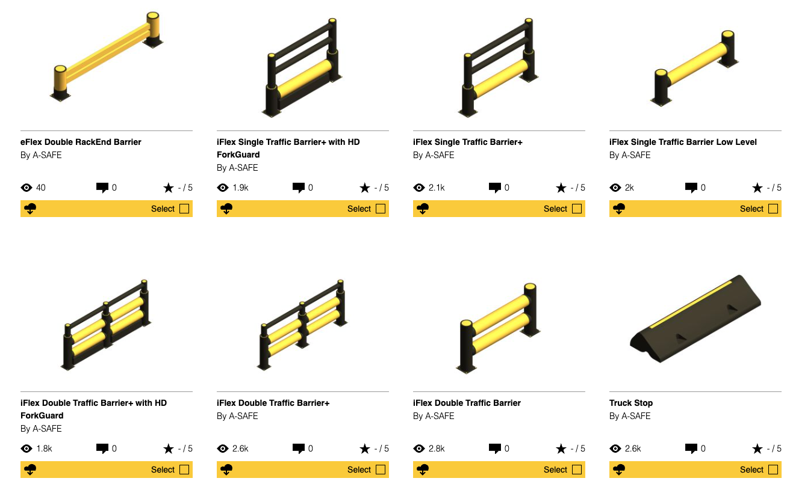Click A-SAFE author link under eFlex Double RackEnd Barrier

[x=47, y=155]
